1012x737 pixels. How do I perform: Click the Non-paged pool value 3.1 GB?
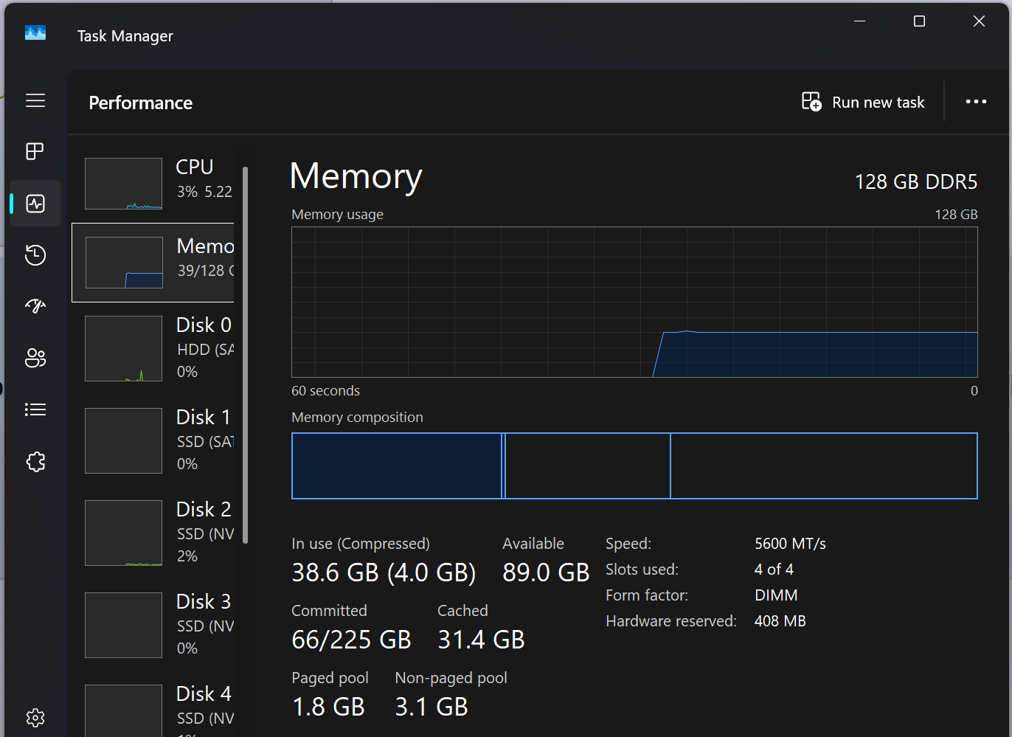coord(432,707)
